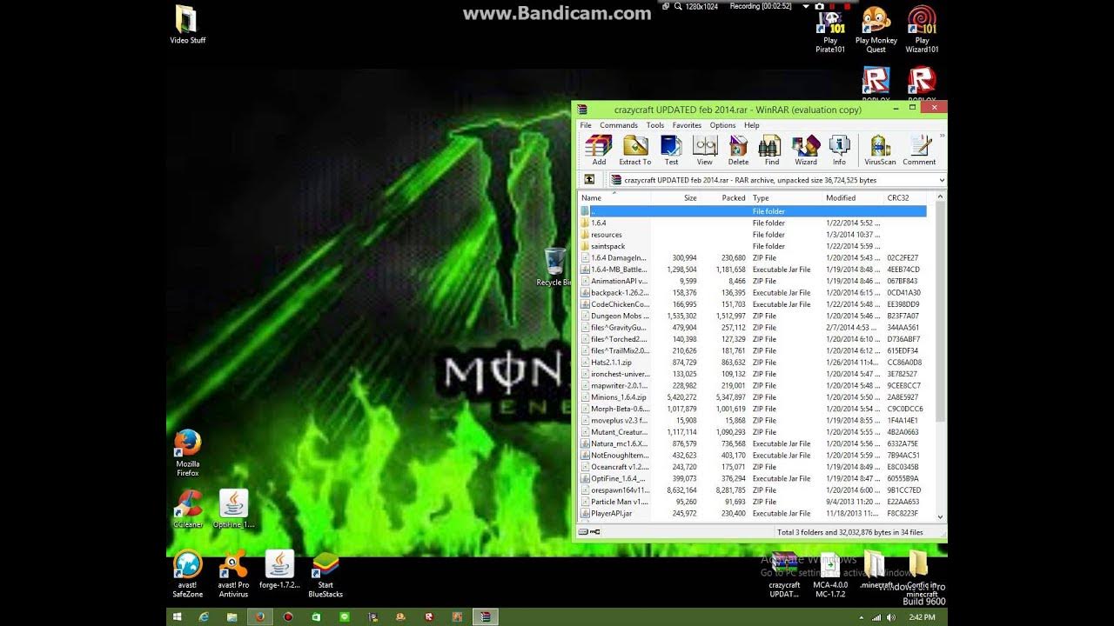1114x626 pixels.
Task: Select the orespawn164v11... file row
Action: (x=753, y=490)
